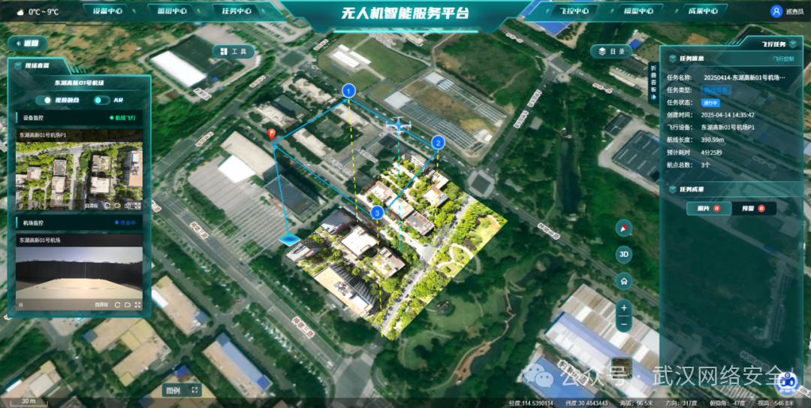The width and height of the screenshot is (811, 408).
Task: Open the 飞控中心 tab
Action: [x=575, y=11]
